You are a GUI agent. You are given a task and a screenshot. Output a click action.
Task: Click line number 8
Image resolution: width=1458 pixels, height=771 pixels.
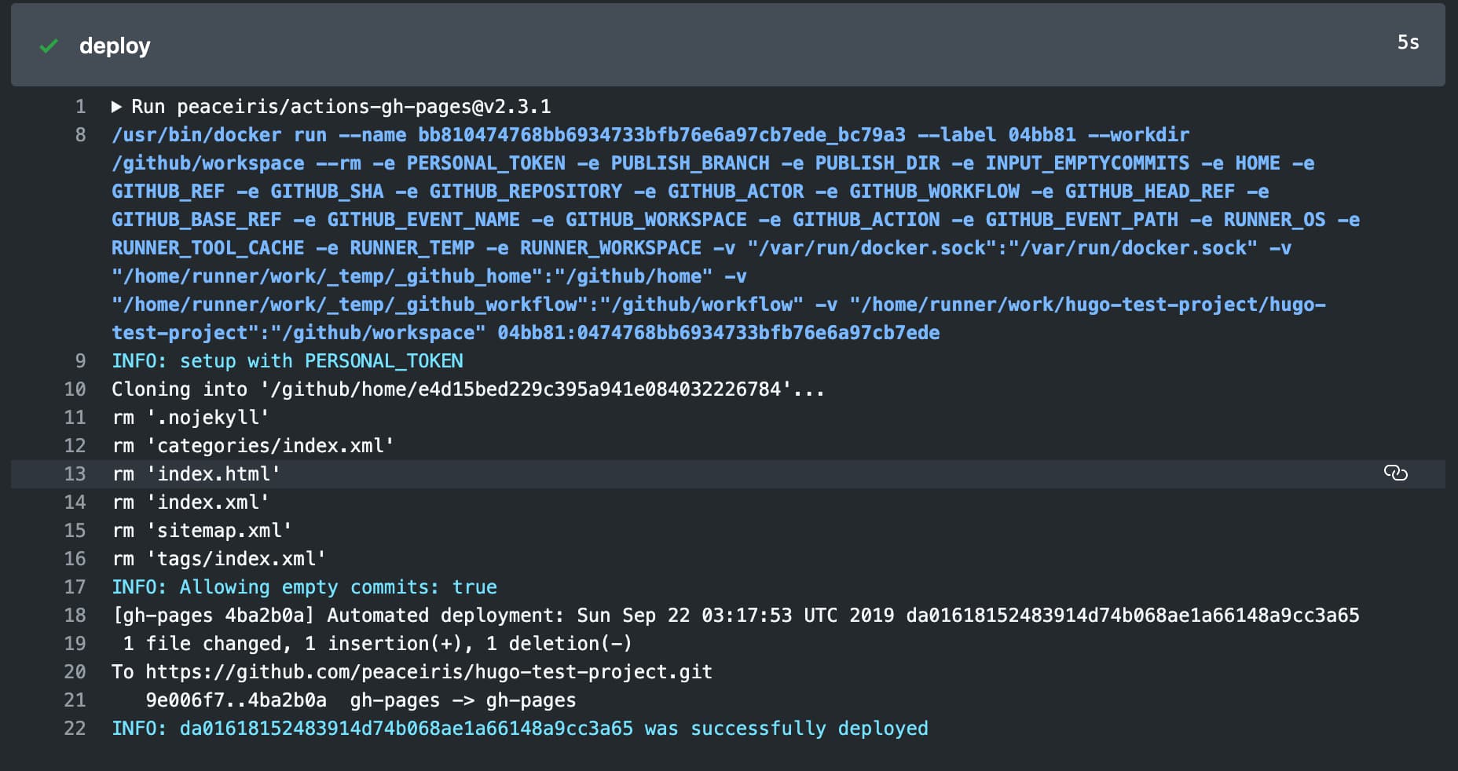pyautogui.click(x=80, y=135)
